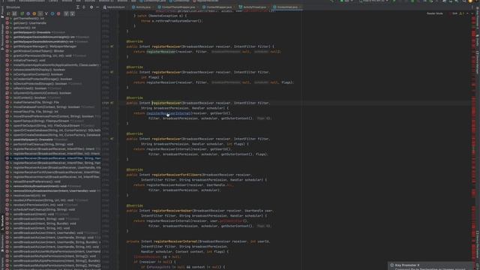Screen dimensions: 480x270
Task: Click override gutter icon beside first registerReceiver
Action: (112, 46)
